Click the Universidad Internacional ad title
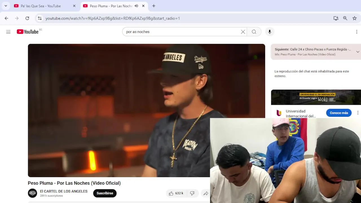The width and height of the screenshot is (361, 203). tap(301, 114)
